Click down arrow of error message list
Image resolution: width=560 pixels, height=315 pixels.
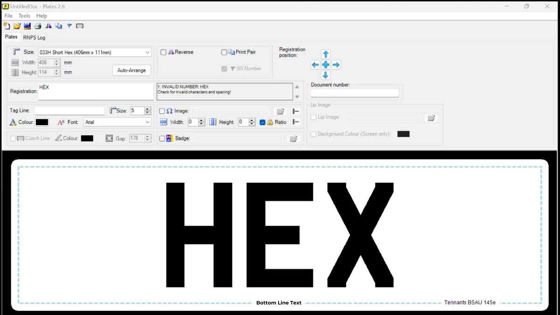(297, 97)
